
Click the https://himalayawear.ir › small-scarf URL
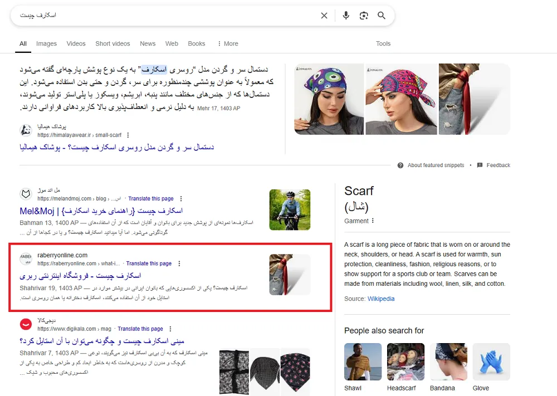[80, 135]
